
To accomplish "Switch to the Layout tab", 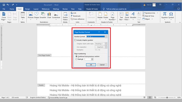I will click(x=36, y=9).
